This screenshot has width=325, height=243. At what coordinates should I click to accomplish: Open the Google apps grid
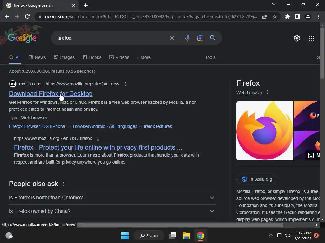click(311, 38)
